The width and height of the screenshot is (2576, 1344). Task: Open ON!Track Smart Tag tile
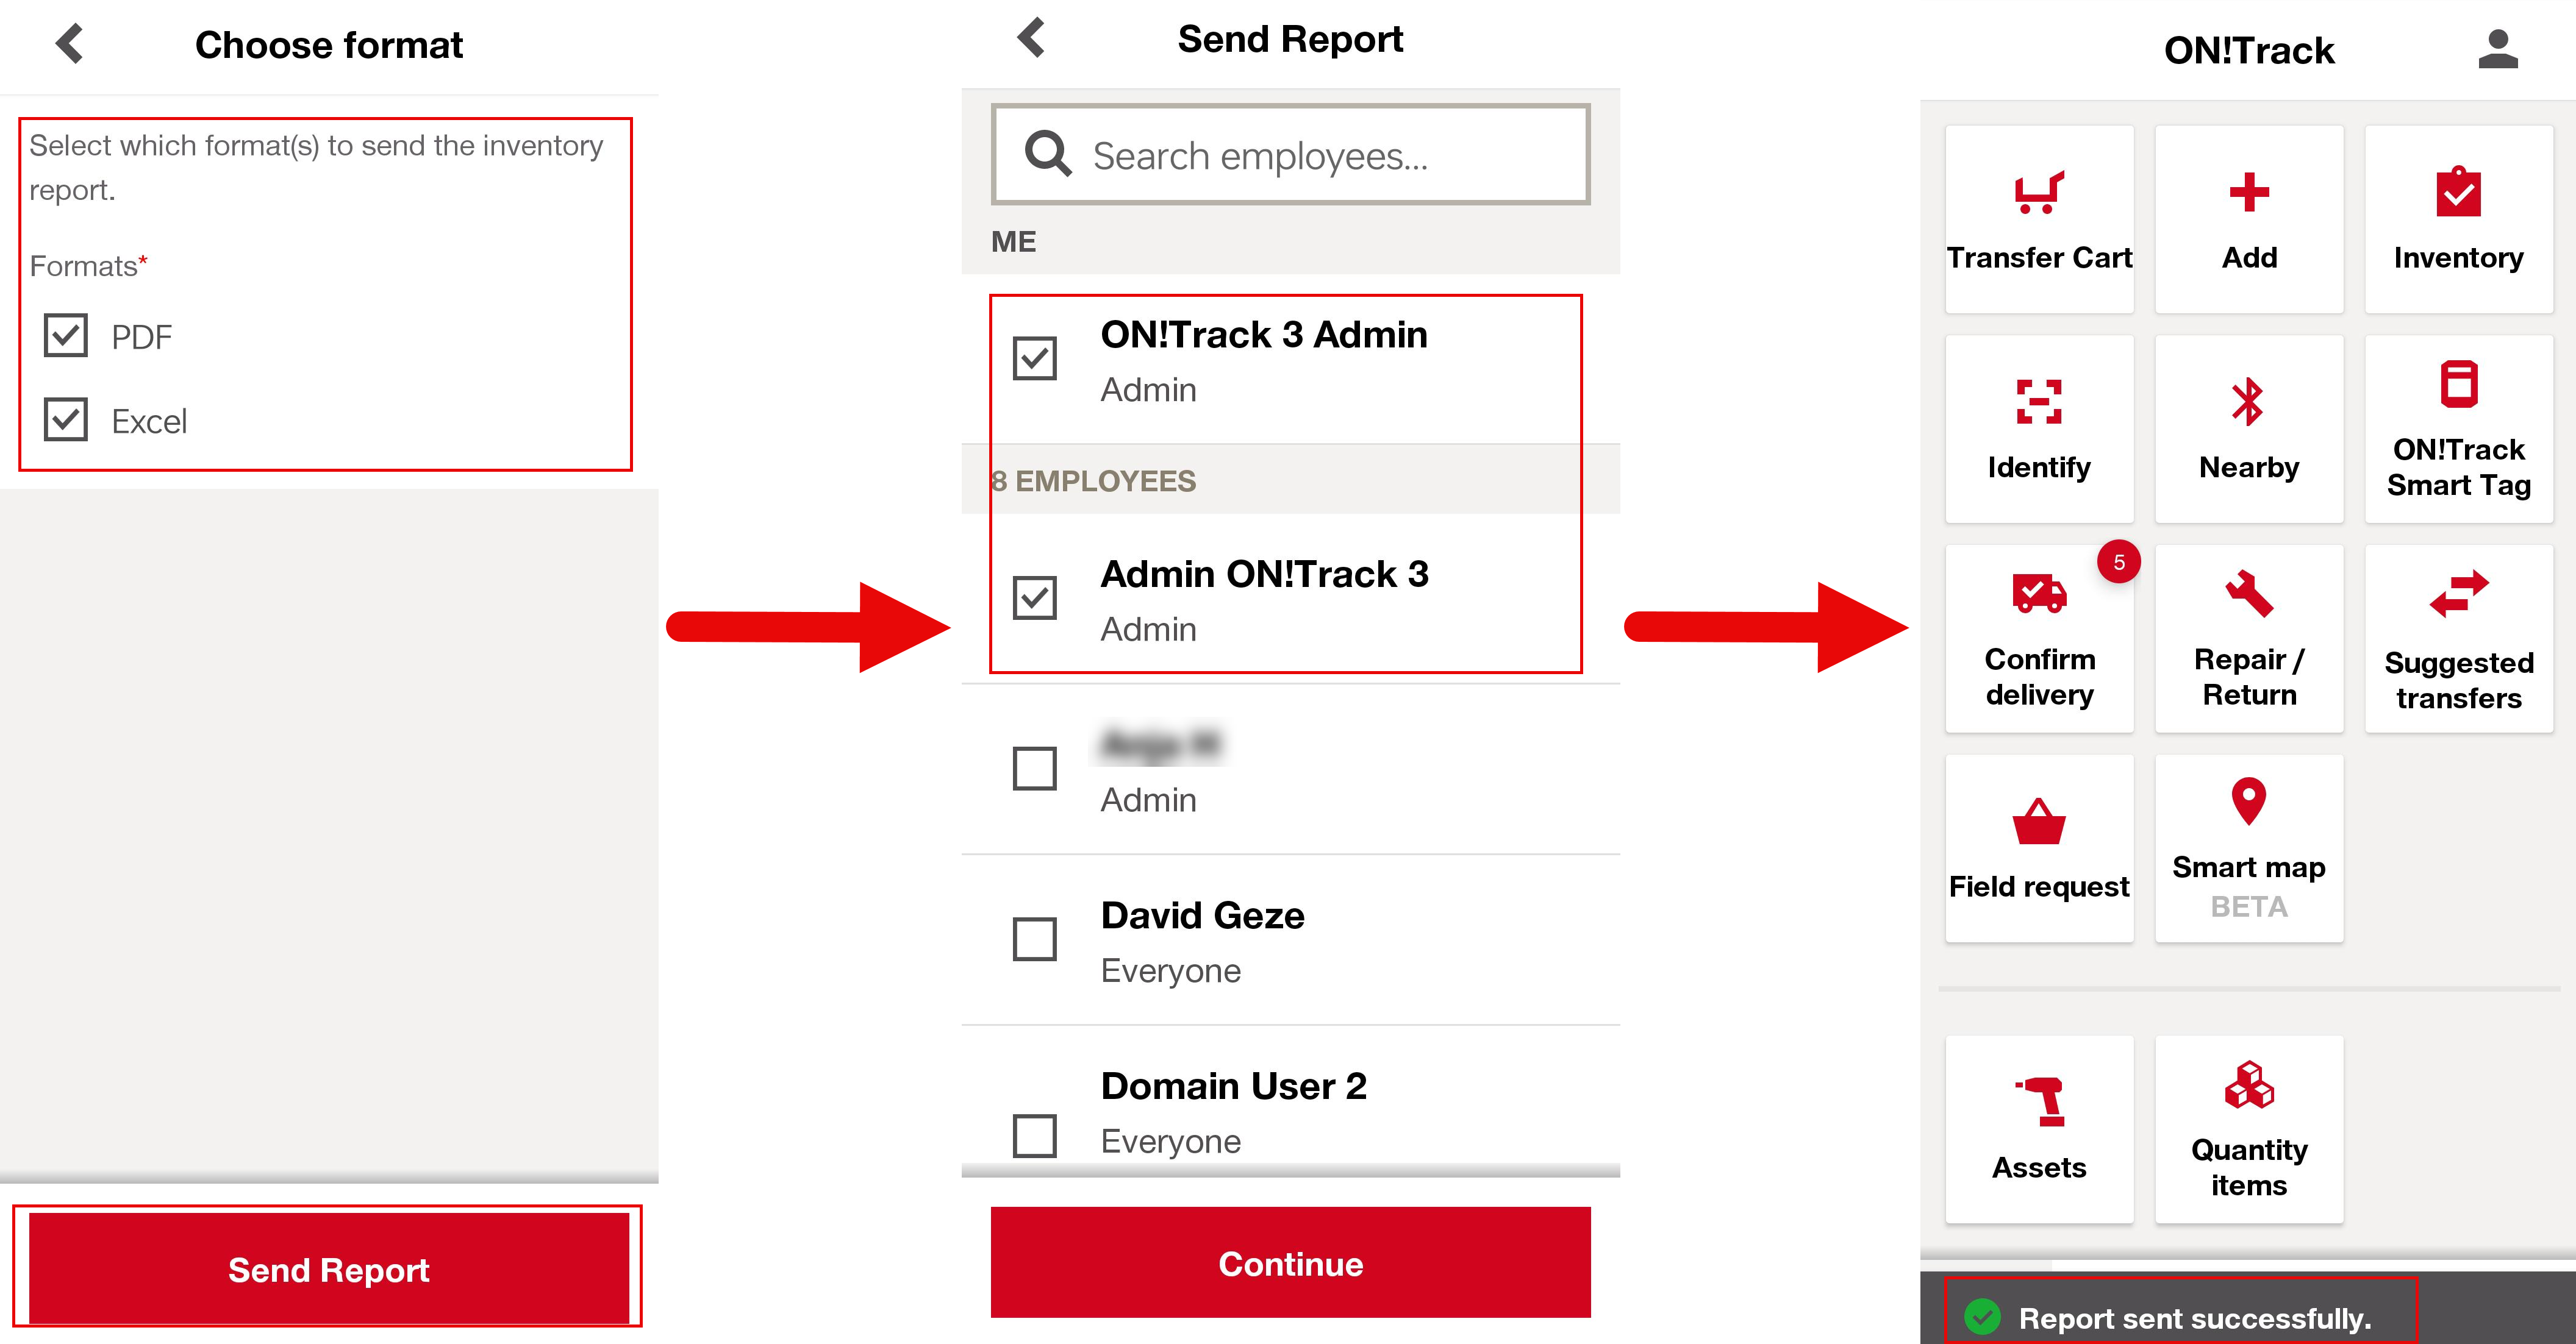click(2458, 430)
